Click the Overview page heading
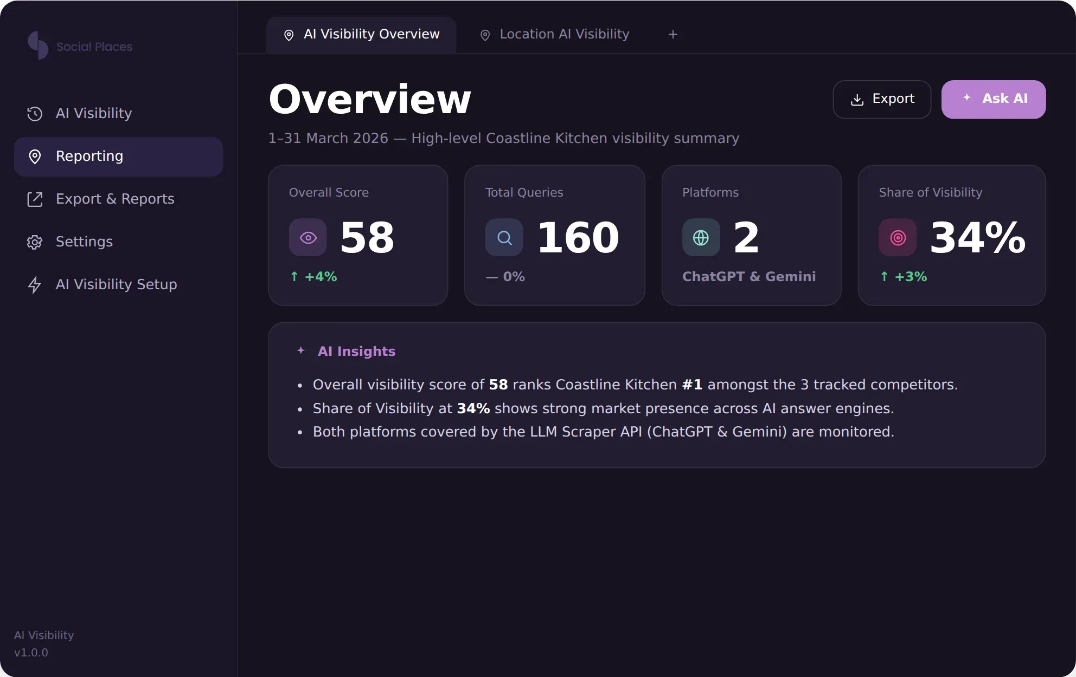Screen dimensions: 1076x677 click(370, 99)
